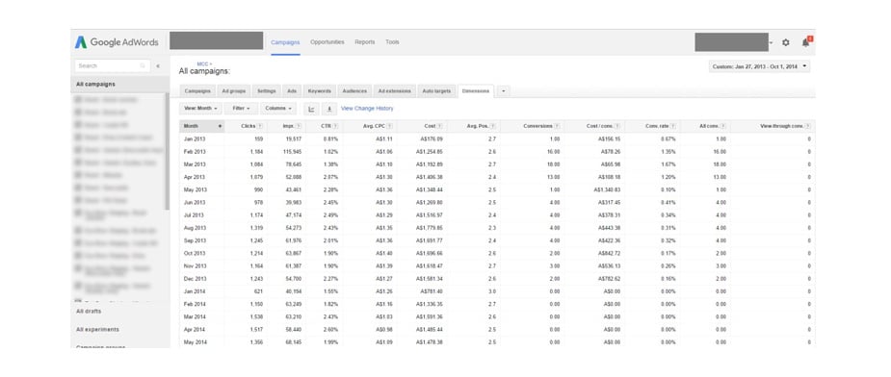Open the Tools top navigation item
Image resolution: width=891 pixels, height=377 pixels.
392,42
